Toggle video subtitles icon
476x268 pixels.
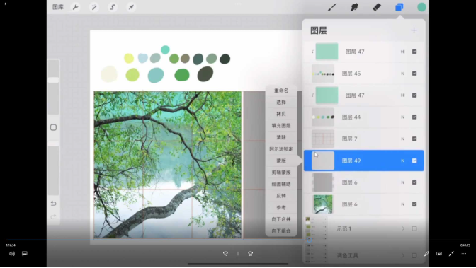[x=25, y=254]
